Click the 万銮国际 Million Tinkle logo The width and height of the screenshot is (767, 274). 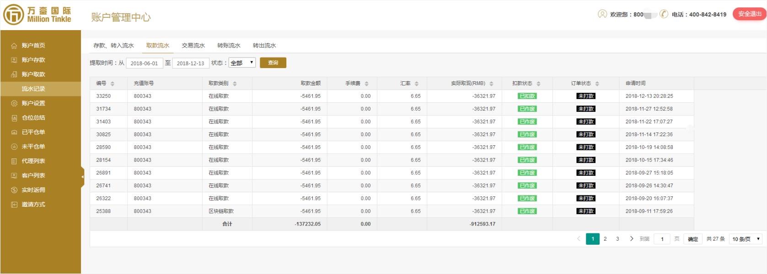(x=38, y=15)
